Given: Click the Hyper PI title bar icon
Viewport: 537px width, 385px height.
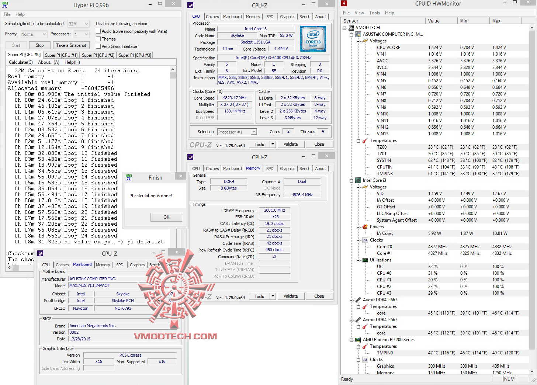Looking at the screenshot, I should coord(5,5).
